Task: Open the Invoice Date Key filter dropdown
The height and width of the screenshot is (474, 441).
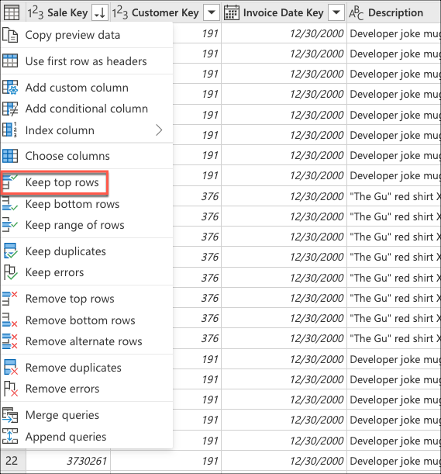Action: point(336,12)
